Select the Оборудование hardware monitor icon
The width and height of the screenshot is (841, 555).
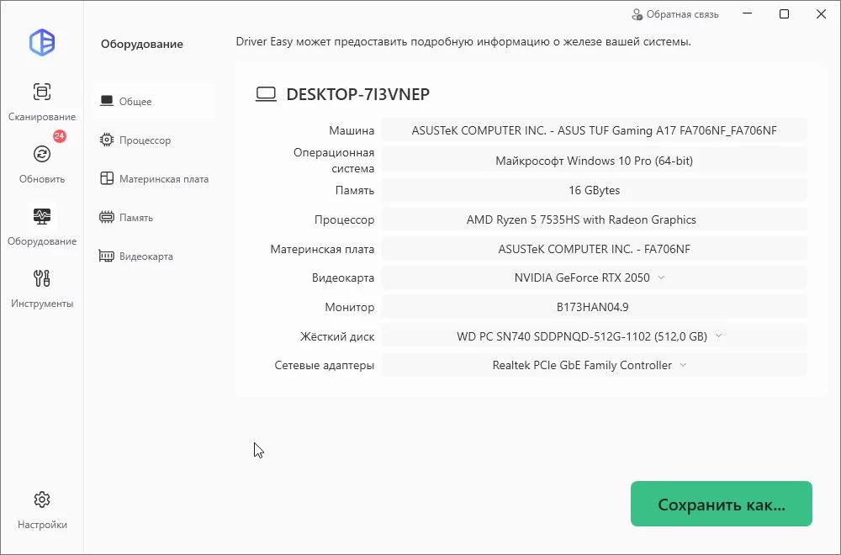coord(42,216)
